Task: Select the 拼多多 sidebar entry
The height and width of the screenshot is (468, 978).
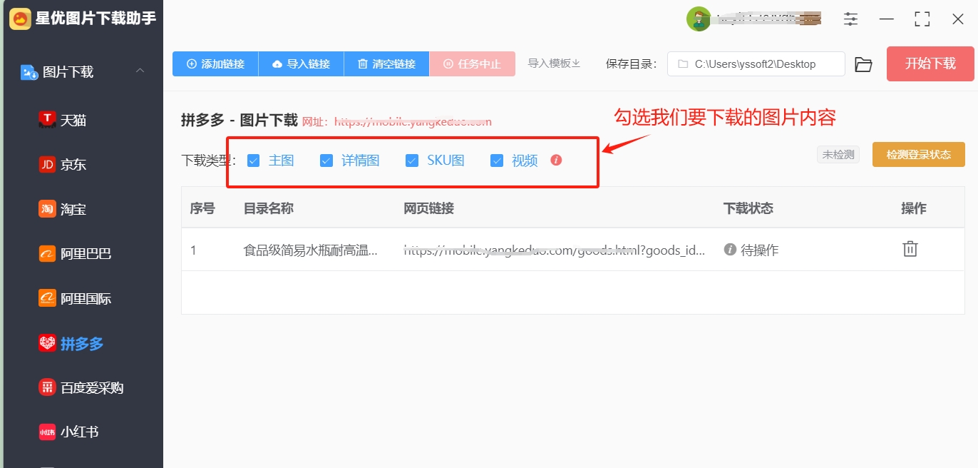Action: [71, 344]
